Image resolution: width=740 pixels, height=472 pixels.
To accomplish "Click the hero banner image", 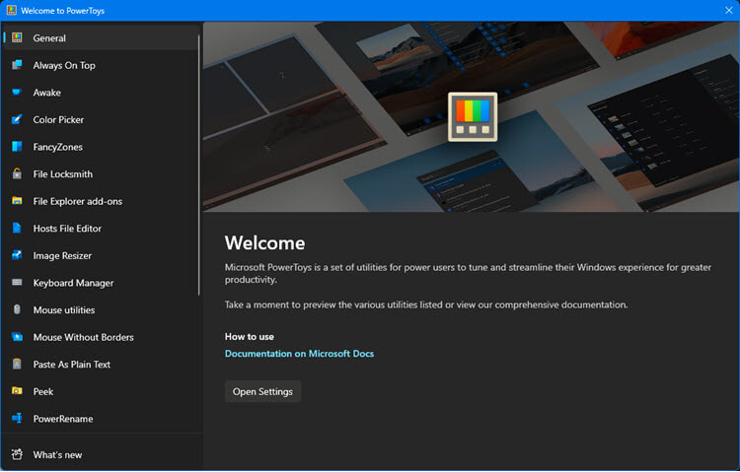I will pos(472,116).
